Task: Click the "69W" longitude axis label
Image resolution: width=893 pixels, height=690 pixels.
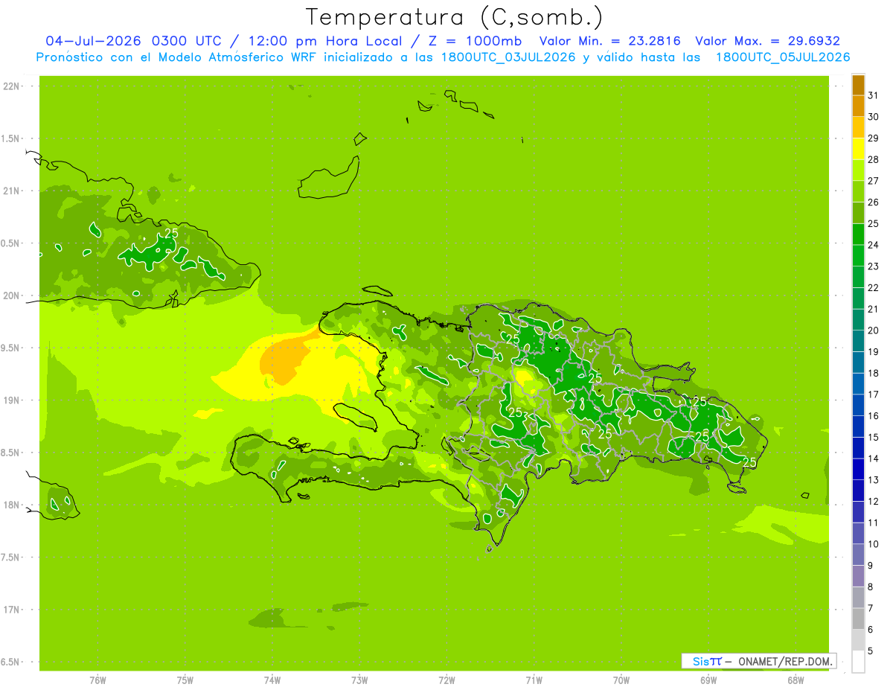Action: point(708,680)
